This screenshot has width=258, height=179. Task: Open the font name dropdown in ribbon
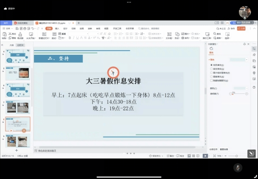point(78,34)
